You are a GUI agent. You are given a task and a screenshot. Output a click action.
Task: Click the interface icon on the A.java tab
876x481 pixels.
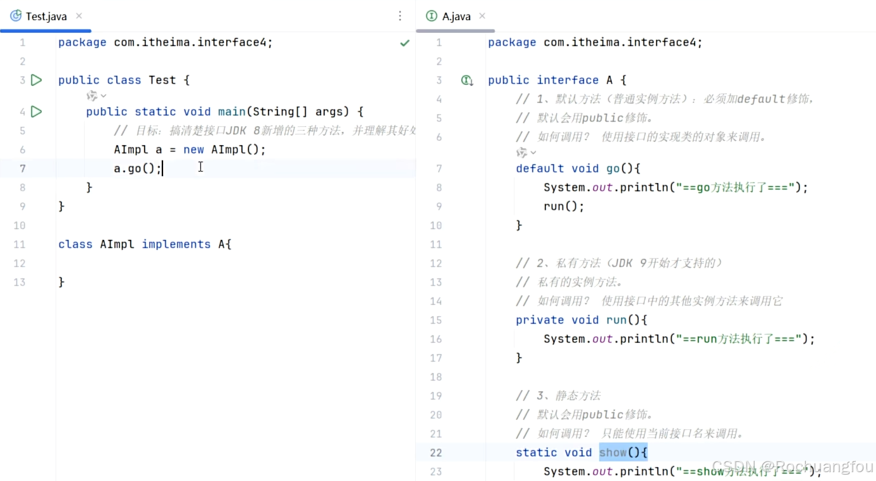tap(432, 16)
